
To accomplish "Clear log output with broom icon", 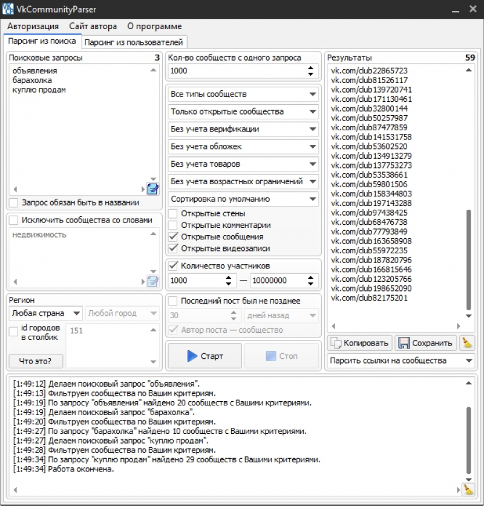I will click(468, 490).
